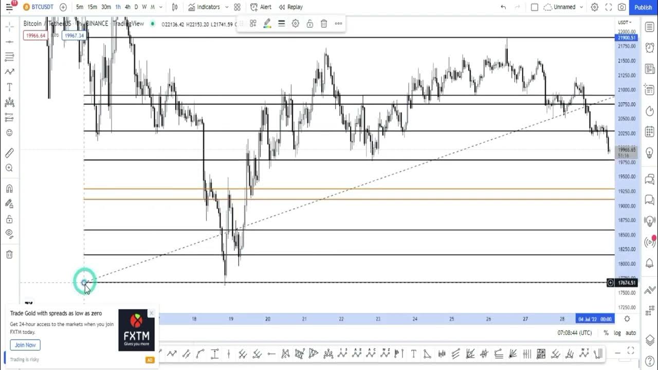Toggle log scale
Viewport: 658px width, 370px height.
(x=617, y=333)
